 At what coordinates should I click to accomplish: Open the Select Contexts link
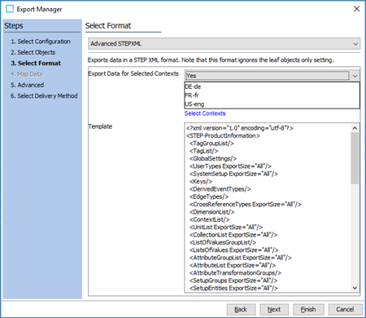[205, 113]
